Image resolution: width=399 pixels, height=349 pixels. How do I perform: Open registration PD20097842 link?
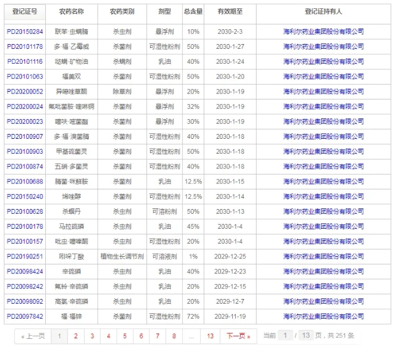(x=25, y=317)
